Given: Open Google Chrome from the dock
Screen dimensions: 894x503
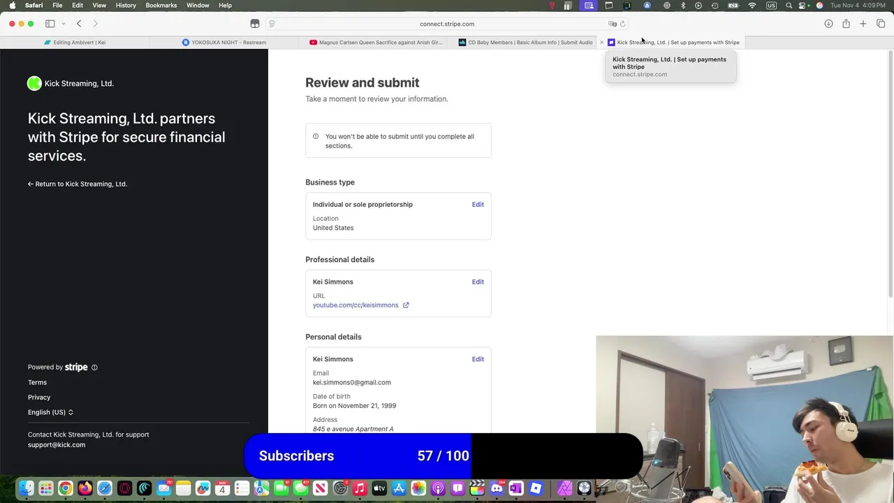Looking at the screenshot, I should [x=65, y=488].
